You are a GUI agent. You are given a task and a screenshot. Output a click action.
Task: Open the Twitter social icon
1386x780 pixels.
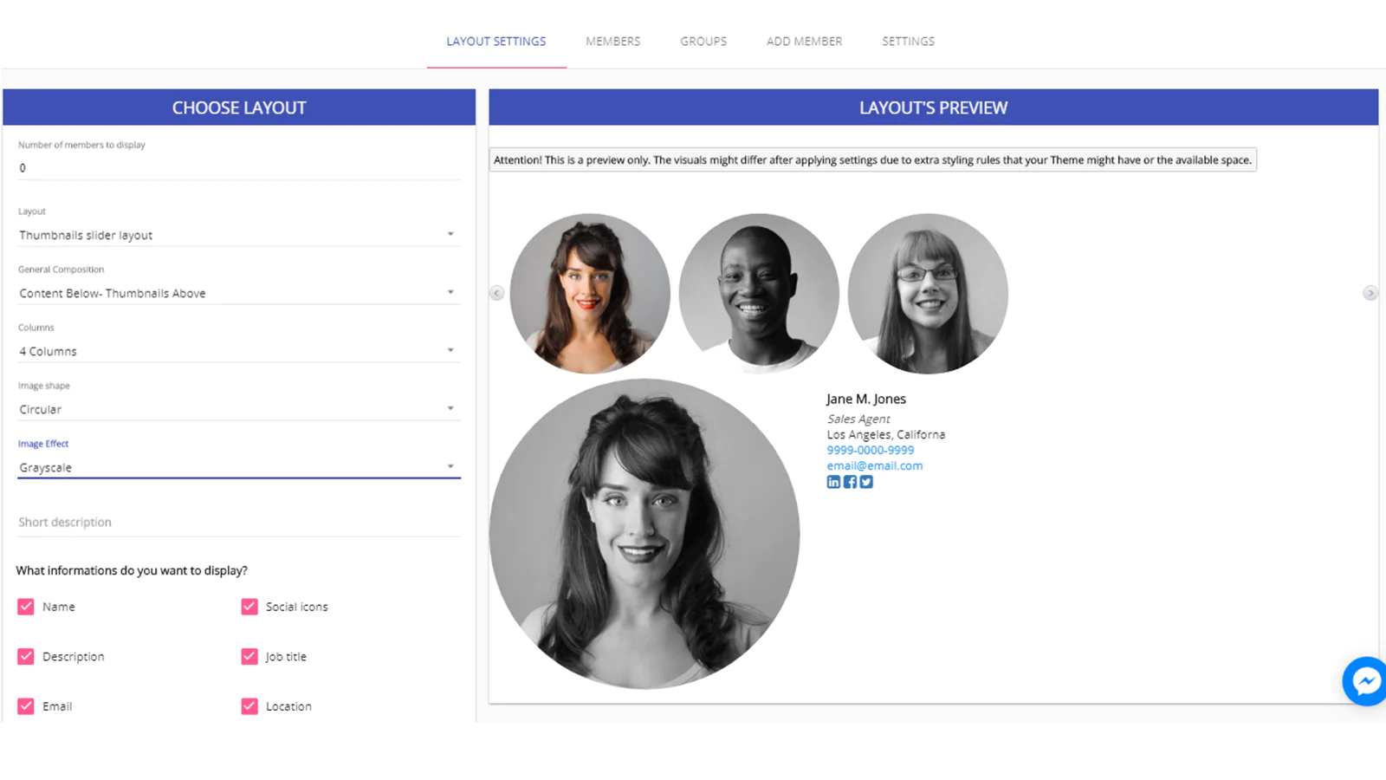866,482
